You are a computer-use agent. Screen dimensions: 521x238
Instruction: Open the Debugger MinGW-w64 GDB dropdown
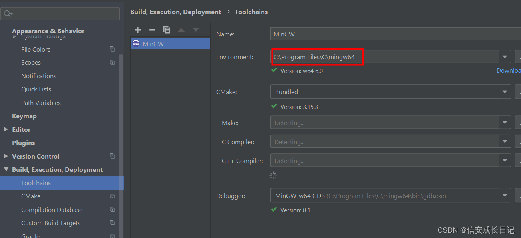(391, 196)
